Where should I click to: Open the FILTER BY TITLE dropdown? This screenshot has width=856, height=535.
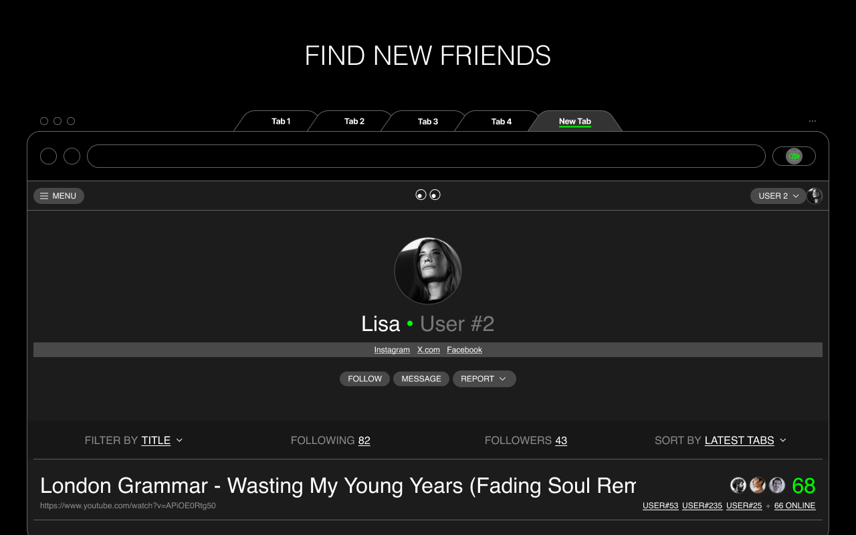[134, 440]
